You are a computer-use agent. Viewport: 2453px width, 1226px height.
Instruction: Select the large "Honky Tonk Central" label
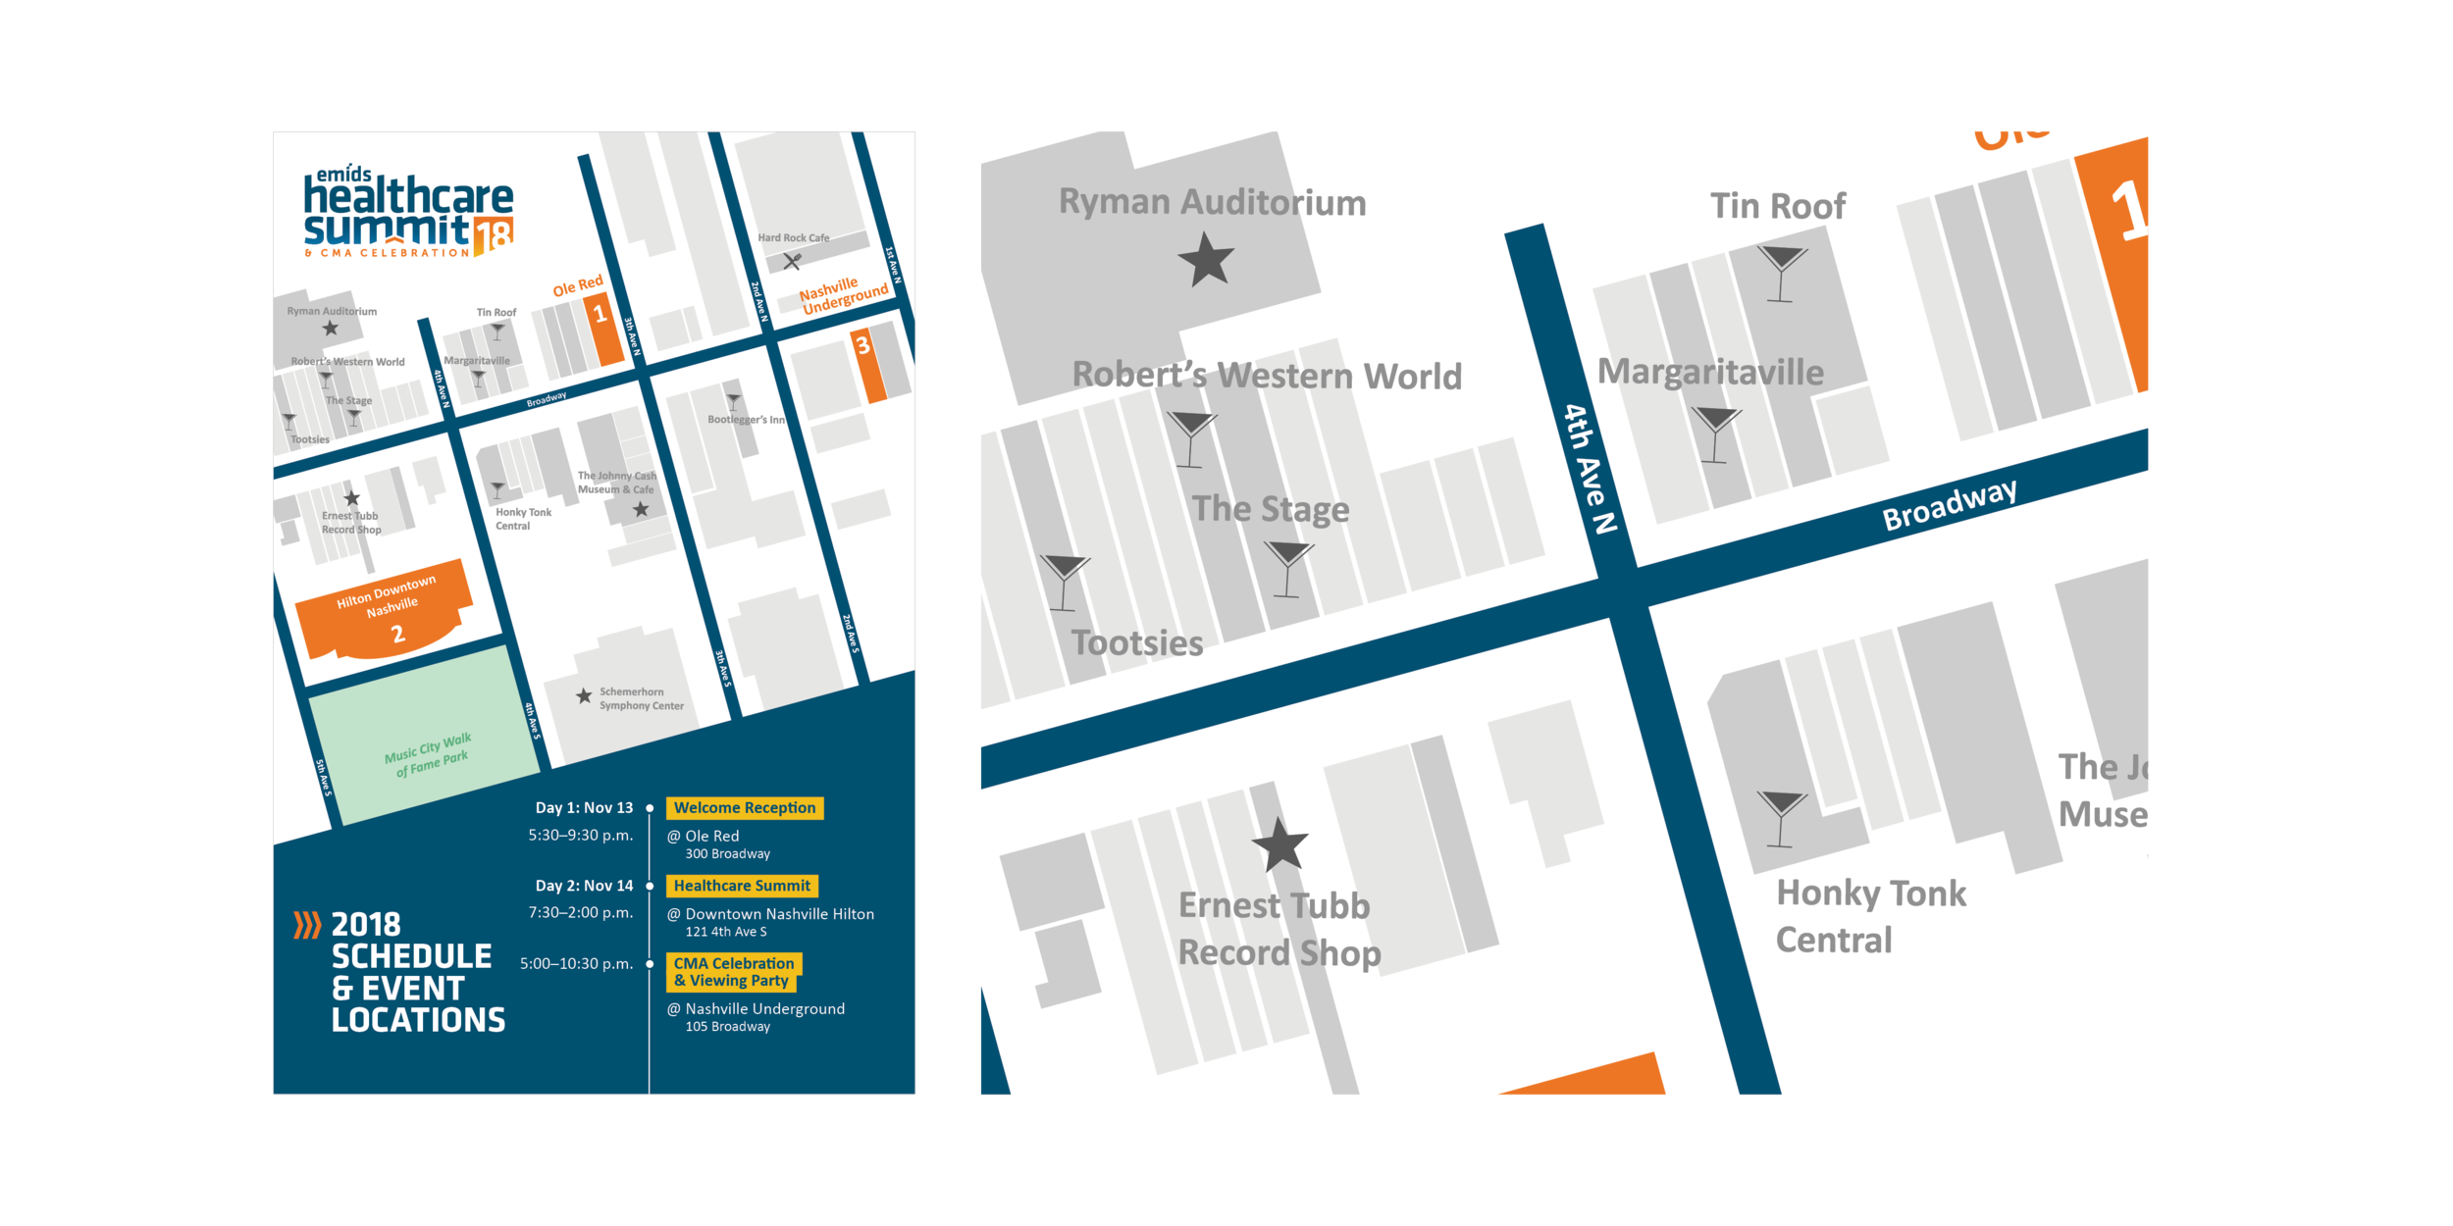(1871, 916)
